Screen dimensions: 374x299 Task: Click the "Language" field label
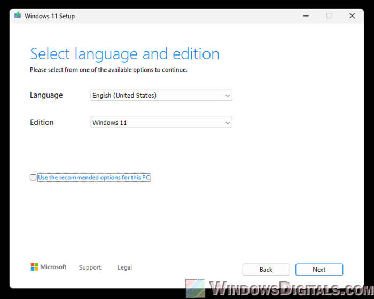coord(46,95)
